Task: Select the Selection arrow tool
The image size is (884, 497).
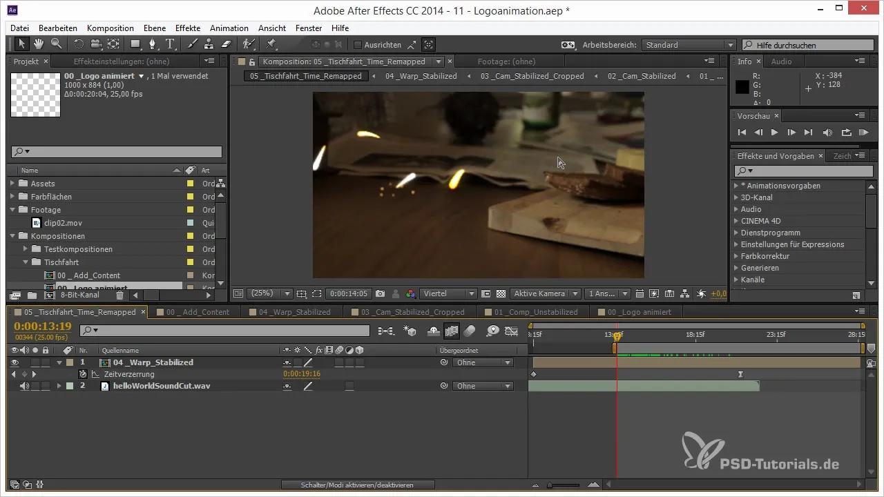Action: click(22, 44)
